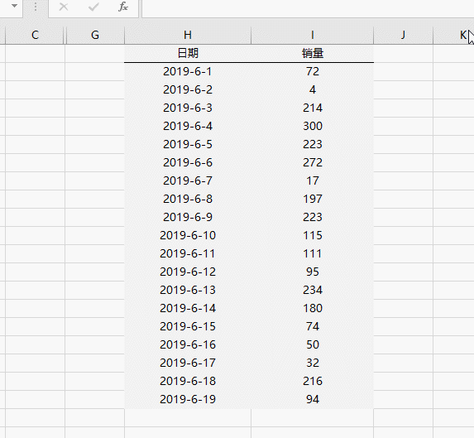The height and width of the screenshot is (438, 474).
Task: Select the cell with date 2019-6-10
Action: [x=188, y=235]
